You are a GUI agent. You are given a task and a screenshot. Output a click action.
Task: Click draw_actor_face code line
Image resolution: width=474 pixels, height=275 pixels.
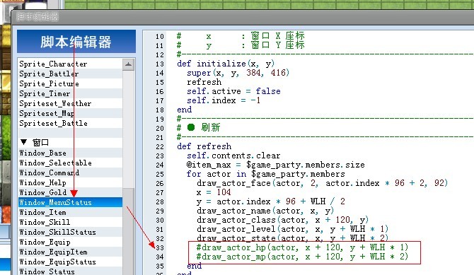(322, 183)
